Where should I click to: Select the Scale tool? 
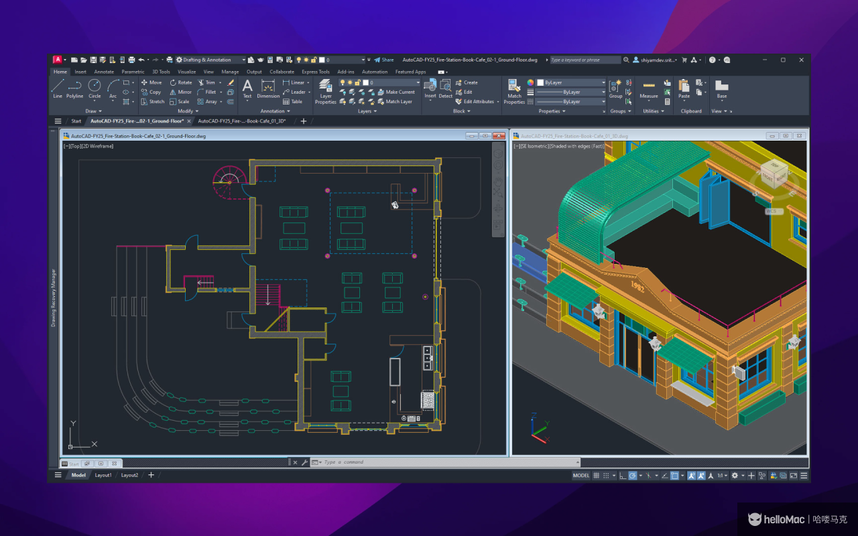coord(180,102)
